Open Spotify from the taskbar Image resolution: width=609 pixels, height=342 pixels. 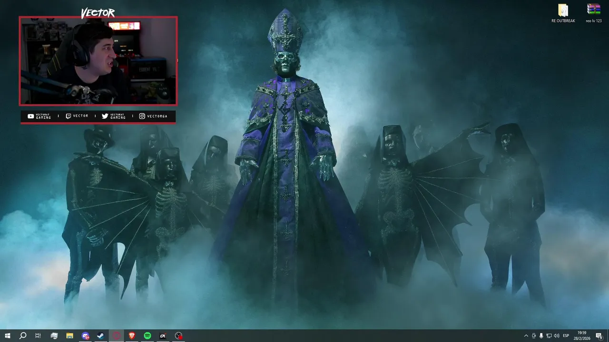(x=147, y=336)
